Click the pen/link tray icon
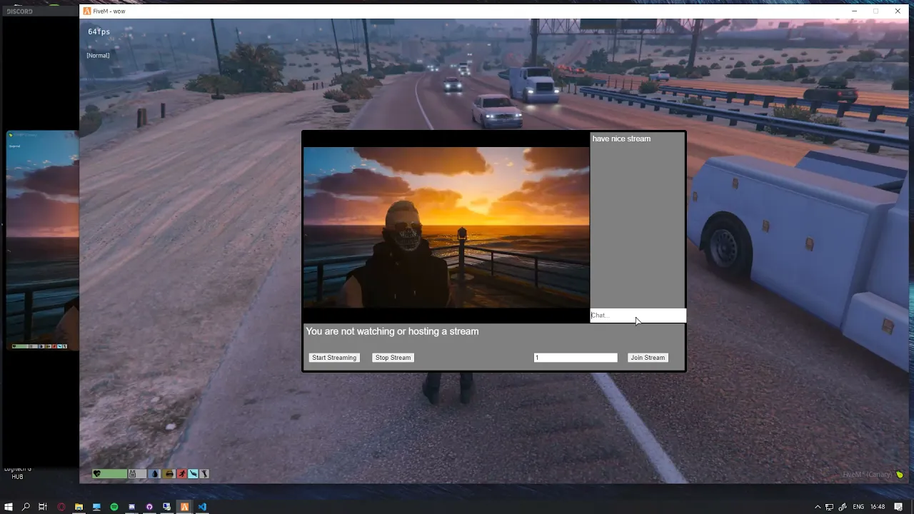Screen dimensions: 914x514 [843, 507]
